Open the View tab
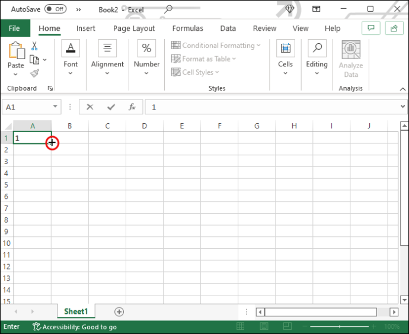 (301, 28)
